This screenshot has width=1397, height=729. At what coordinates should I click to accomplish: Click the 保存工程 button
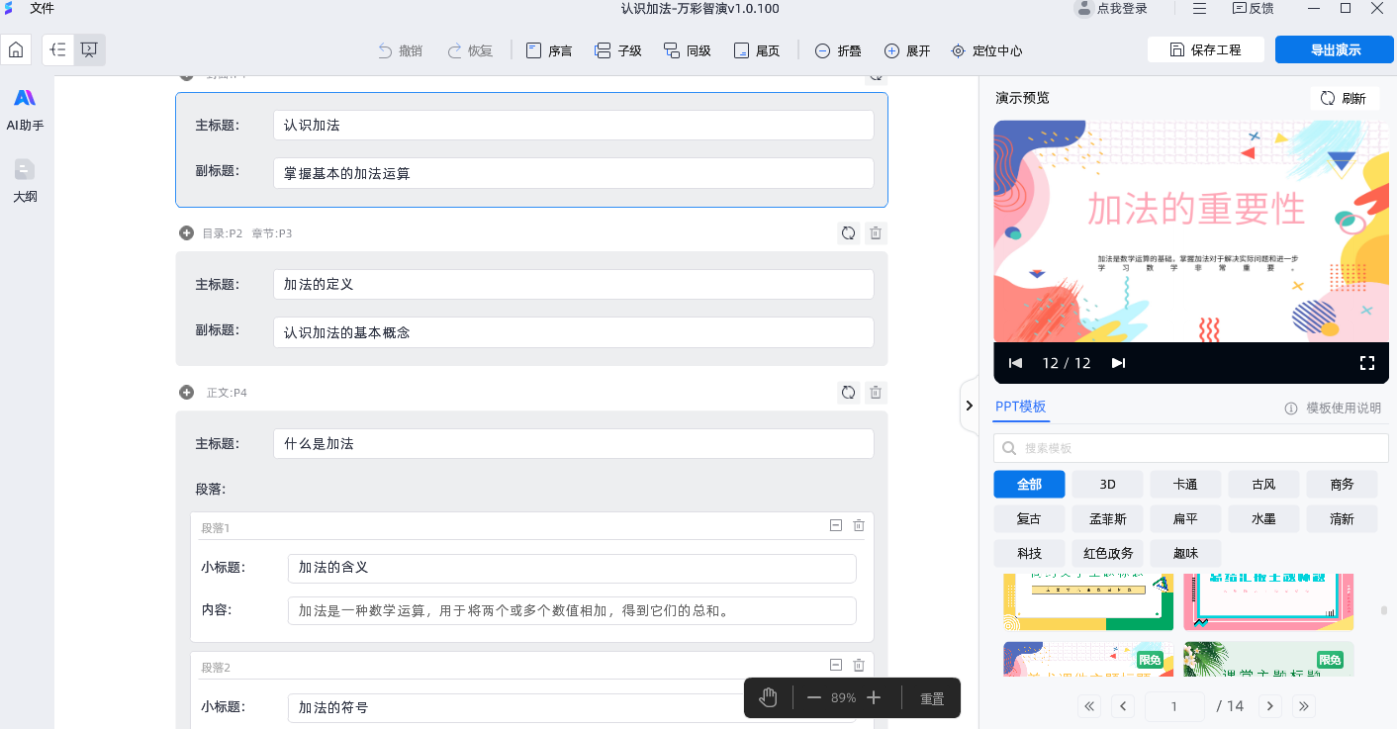pos(1205,49)
